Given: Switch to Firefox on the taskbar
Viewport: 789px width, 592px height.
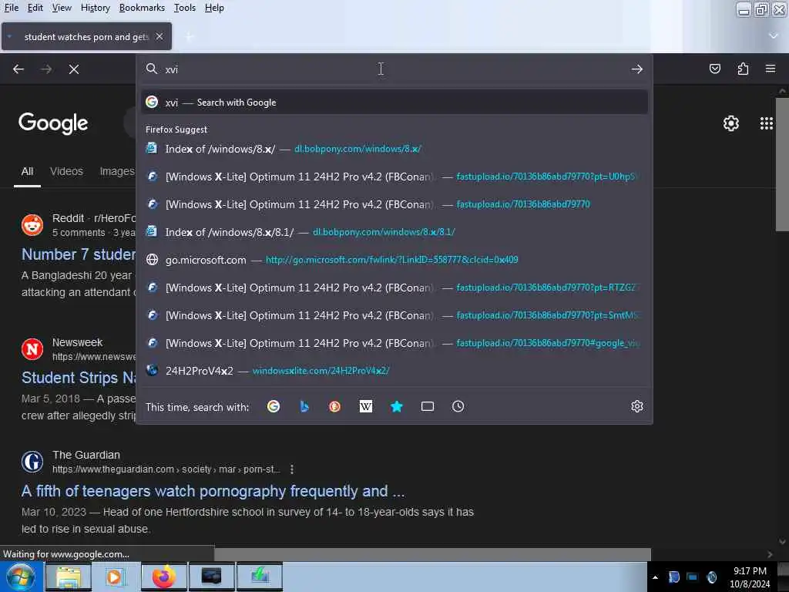Looking at the screenshot, I should click(164, 577).
